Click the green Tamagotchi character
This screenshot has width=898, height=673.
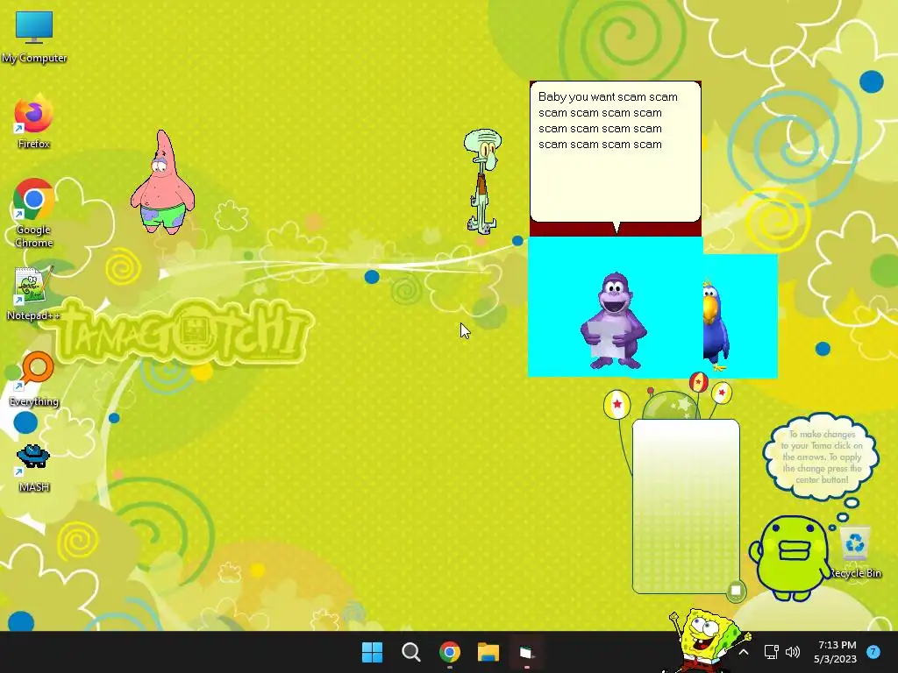[x=792, y=558]
